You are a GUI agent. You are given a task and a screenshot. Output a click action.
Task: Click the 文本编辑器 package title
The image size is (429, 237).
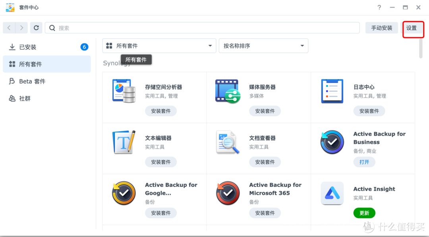(158, 138)
